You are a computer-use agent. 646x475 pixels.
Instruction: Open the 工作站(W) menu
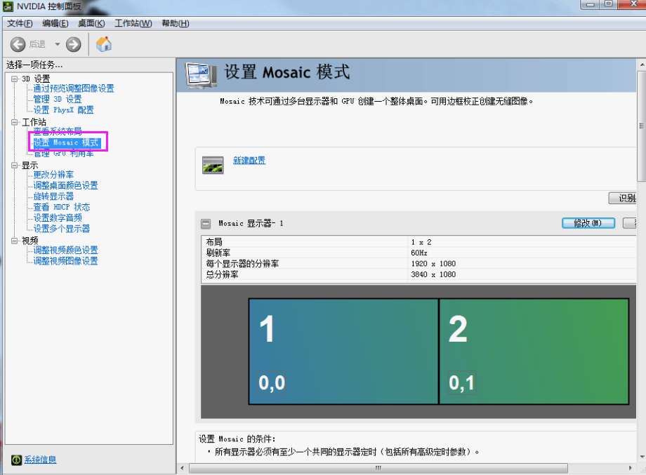tap(133, 23)
